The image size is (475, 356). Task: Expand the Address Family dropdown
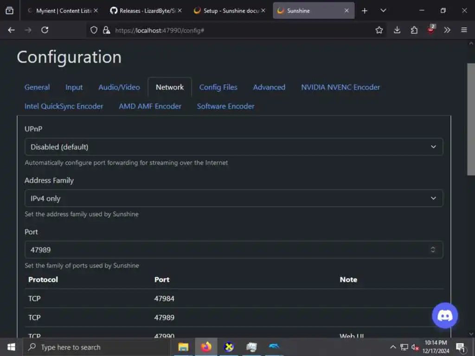[234, 198]
